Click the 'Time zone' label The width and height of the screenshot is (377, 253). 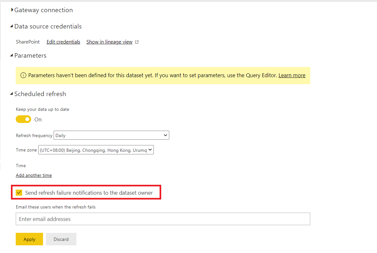[x=26, y=150]
